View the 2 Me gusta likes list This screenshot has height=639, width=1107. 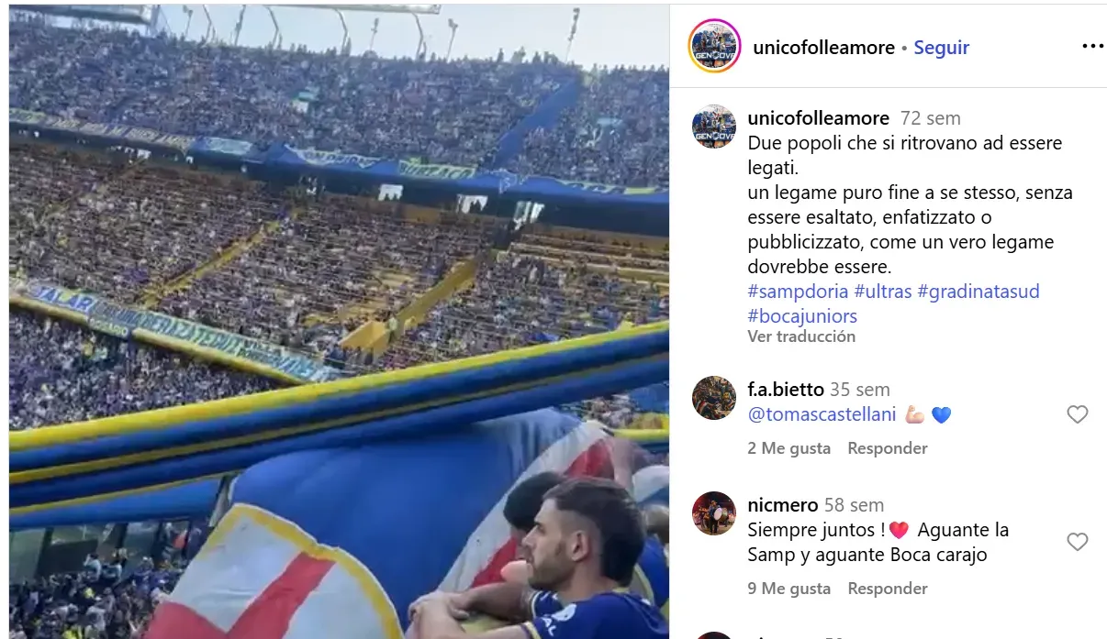tap(788, 448)
